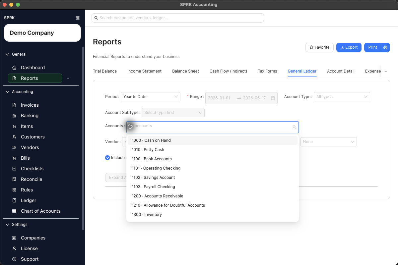Click the Bills cart icon
The width and height of the screenshot is (398, 265).
14,158
